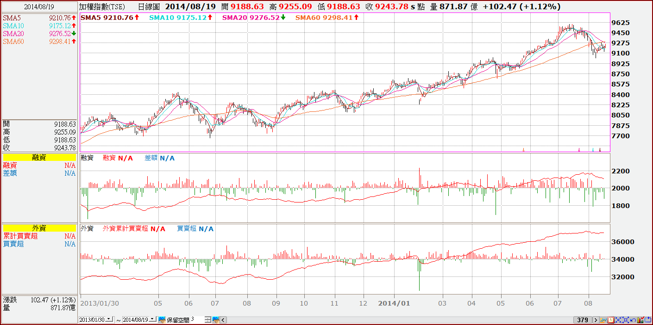Screen dimensions: 653x325
Task: Click the 融資 yellow panel header
Action: click(39, 158)
